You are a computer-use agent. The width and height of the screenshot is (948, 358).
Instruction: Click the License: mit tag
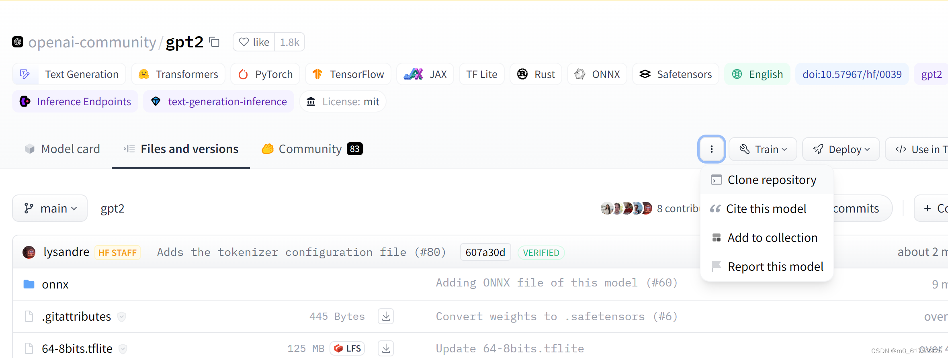[x=343, y=102]
